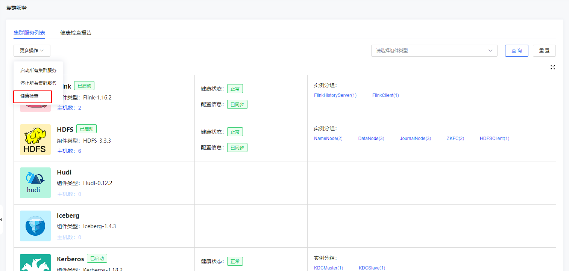Image resolution: width=569 pixels, height=271 pixels.
Task: Select 停止所有集群服务 menu entry
Action: click(38, 83)
